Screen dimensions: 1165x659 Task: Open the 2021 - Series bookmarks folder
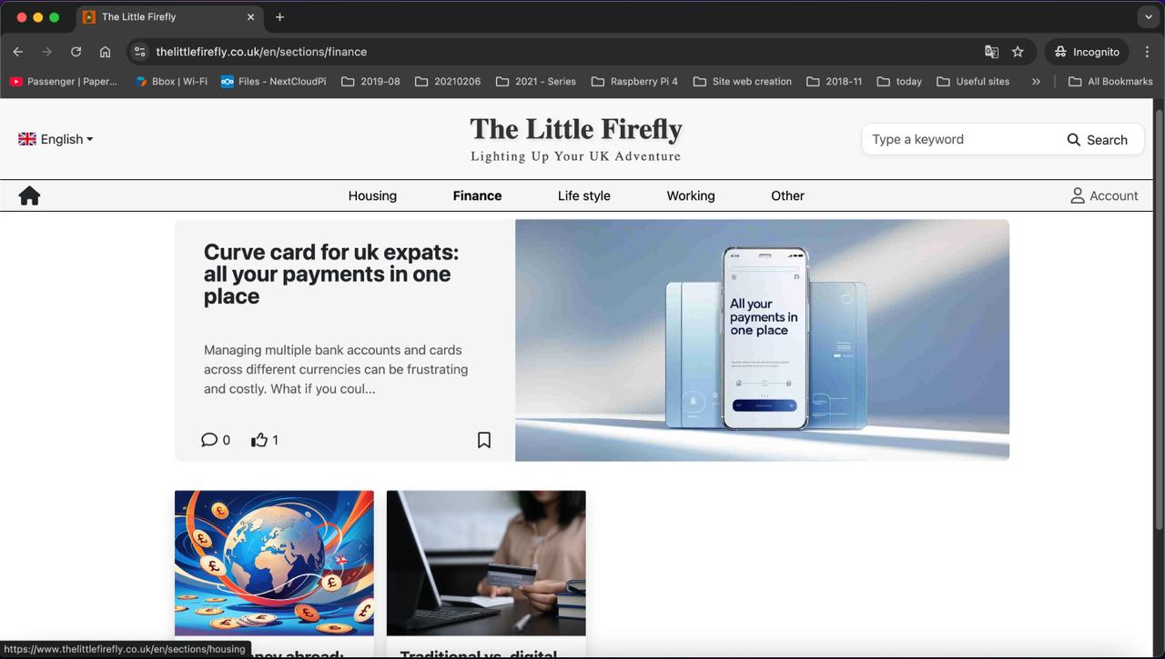coord(536,81)
